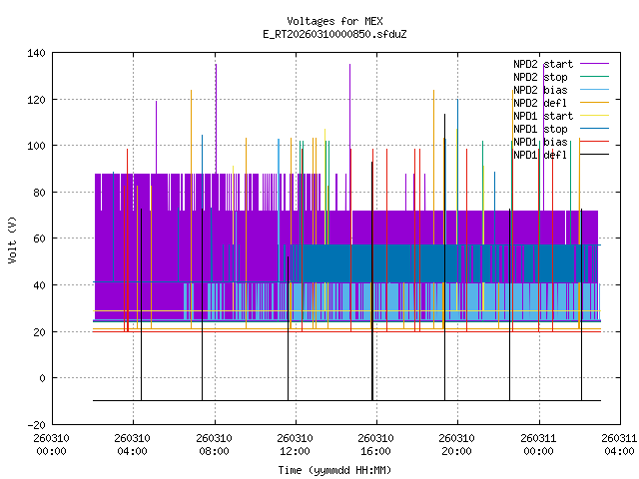Select the NPD2 defl legend entry

[x=540, y=102]
